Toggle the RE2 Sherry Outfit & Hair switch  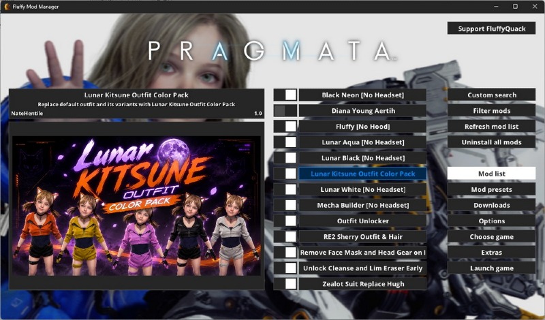pos(285,237)
